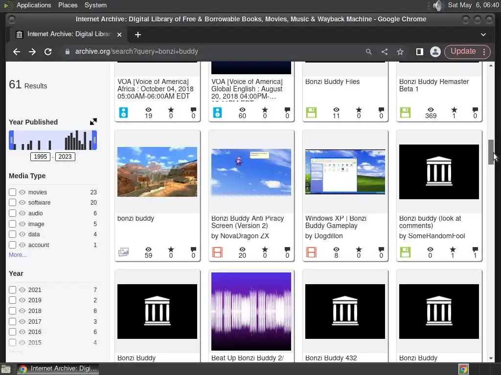Click the 2023 end year field

[65, 157]
